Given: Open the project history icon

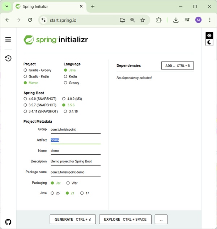Looking at the screenshot, I should pyautogui.click(x=8, y=58).
